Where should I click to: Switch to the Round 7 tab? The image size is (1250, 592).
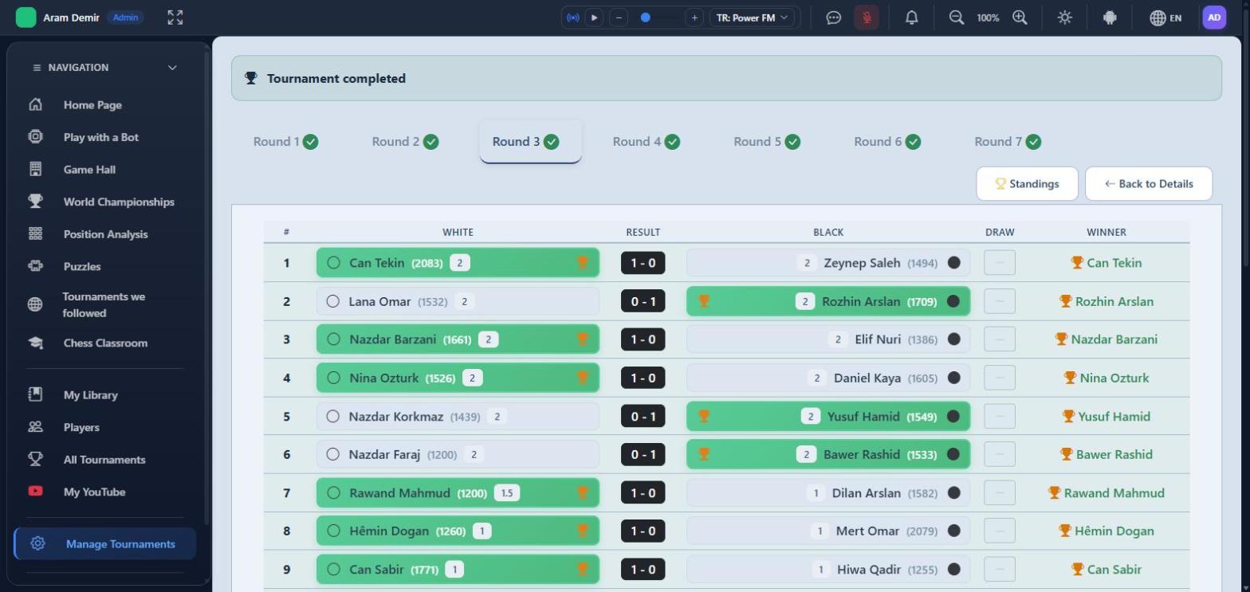(x=1008, y=142)
